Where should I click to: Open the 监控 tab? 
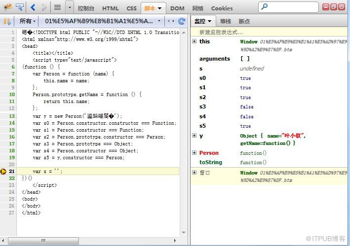[203, 21]
